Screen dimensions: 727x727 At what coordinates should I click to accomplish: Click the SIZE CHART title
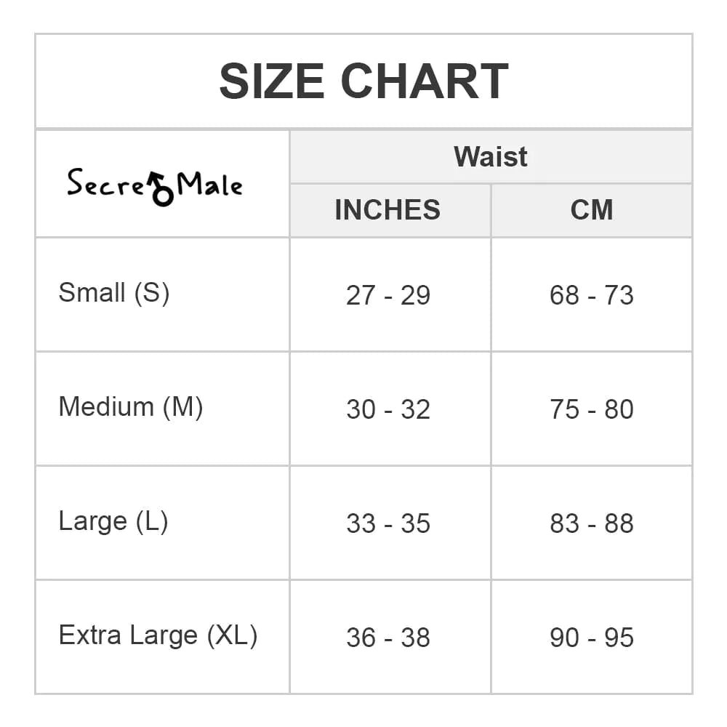pyautogui.click(x=363, y=81)
